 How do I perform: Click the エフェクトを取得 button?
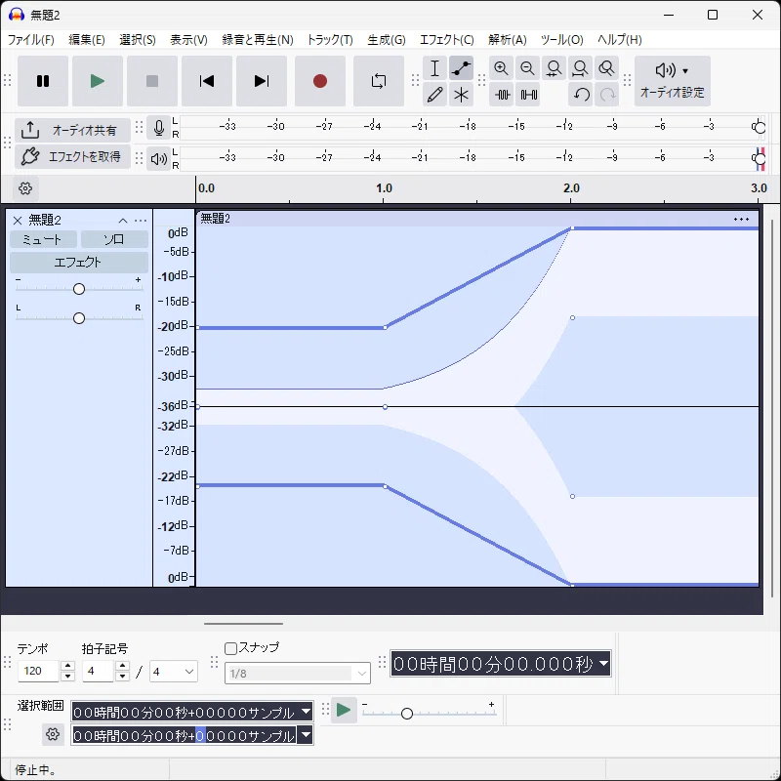pos(72,156)
